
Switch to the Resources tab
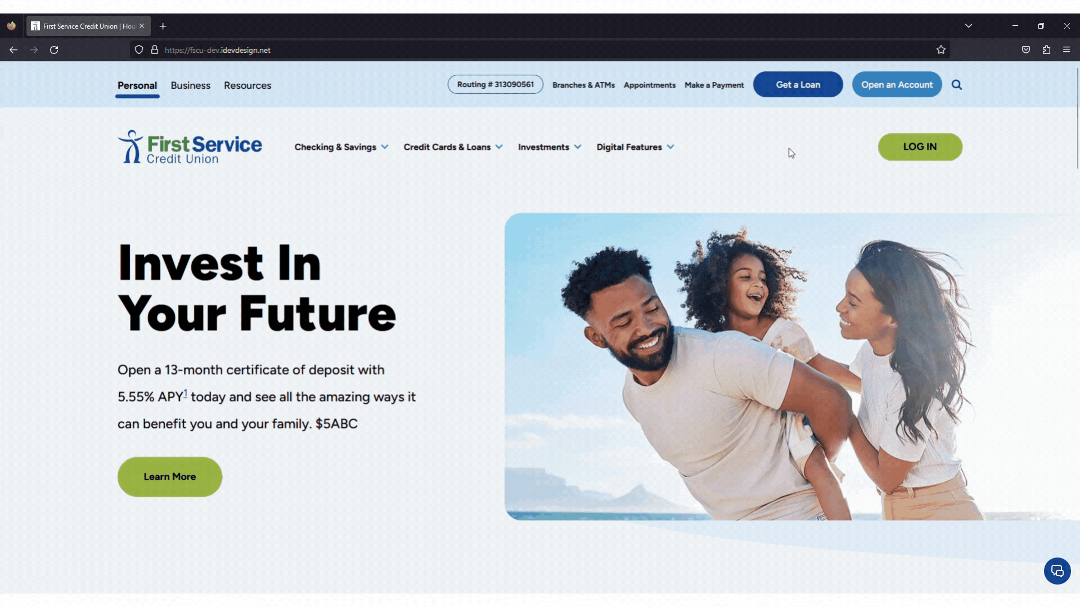(x=247, y=85)
